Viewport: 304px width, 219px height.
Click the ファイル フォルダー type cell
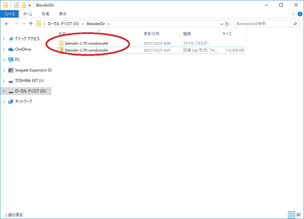point(196,43)
